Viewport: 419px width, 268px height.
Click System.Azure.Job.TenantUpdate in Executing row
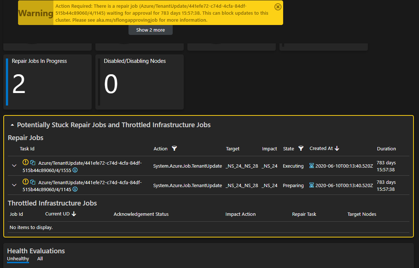pos(187,166)
